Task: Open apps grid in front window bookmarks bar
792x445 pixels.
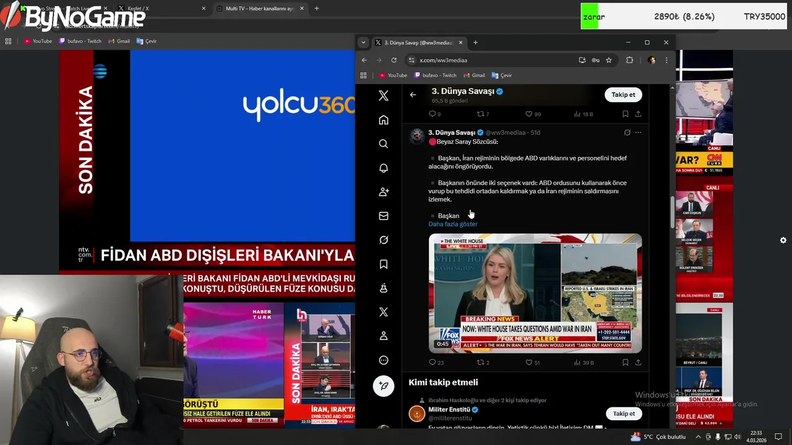Action: pyautogui.click(x=363, y=75)
